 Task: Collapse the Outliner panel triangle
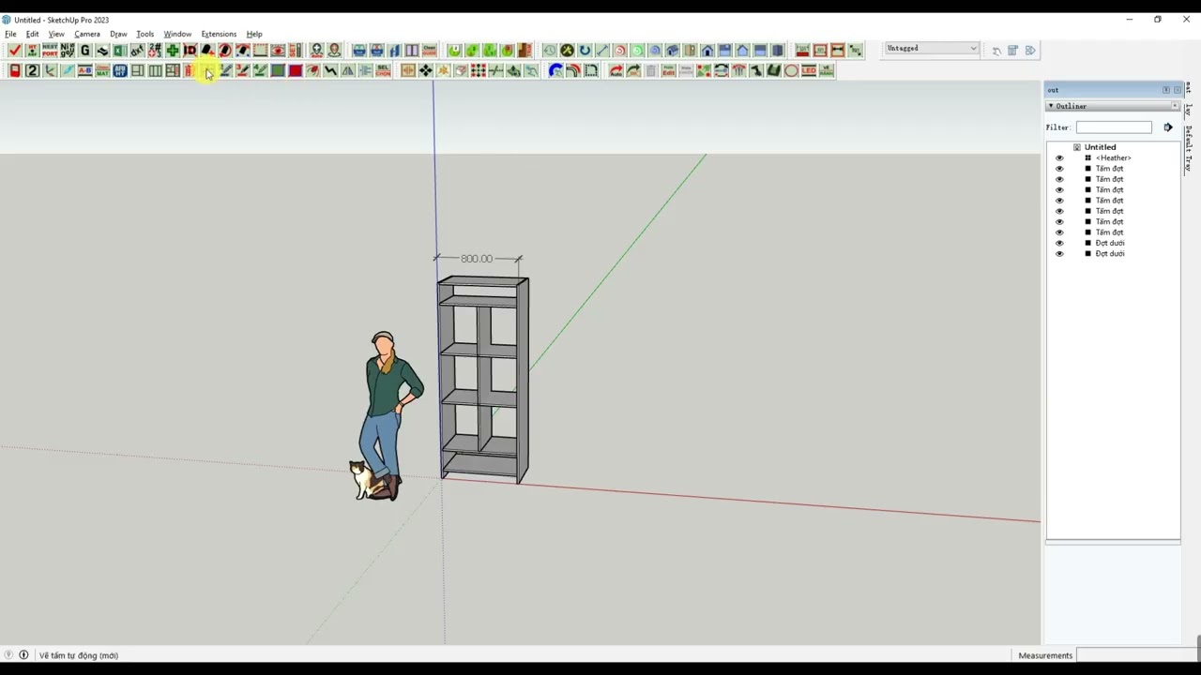[1051, 106]
